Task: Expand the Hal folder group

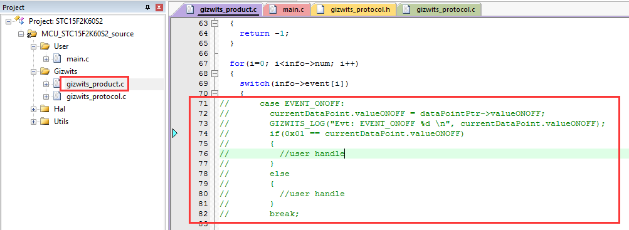Action: 33,109
